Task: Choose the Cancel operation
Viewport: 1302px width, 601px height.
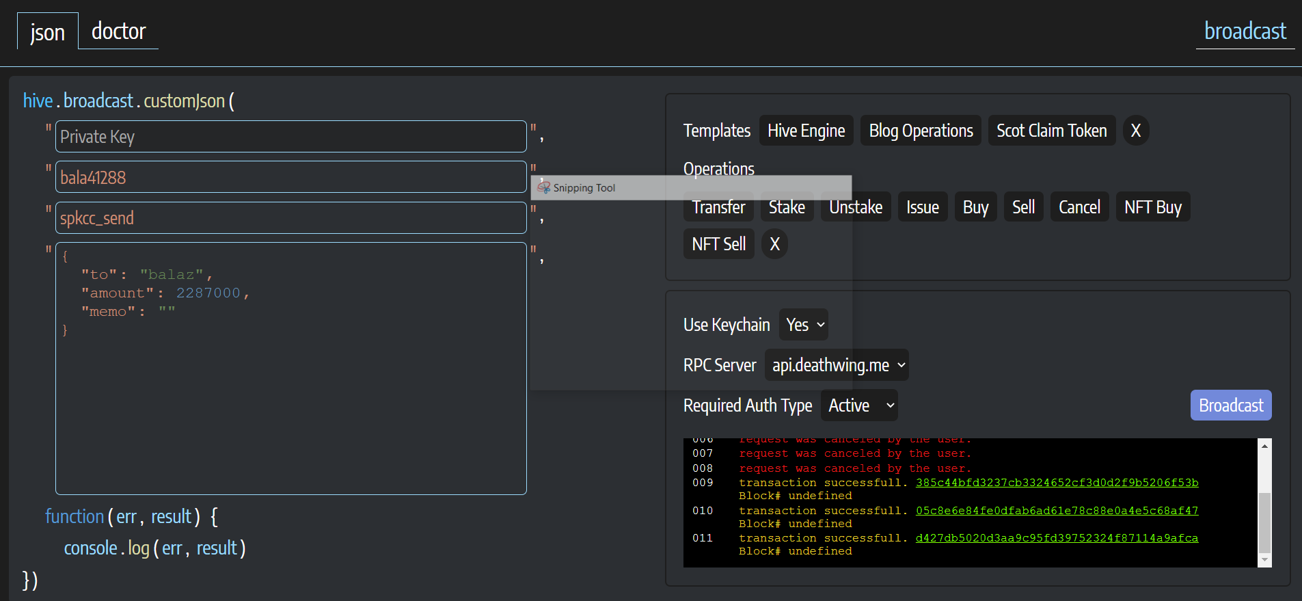Action: click(1079, 207)
